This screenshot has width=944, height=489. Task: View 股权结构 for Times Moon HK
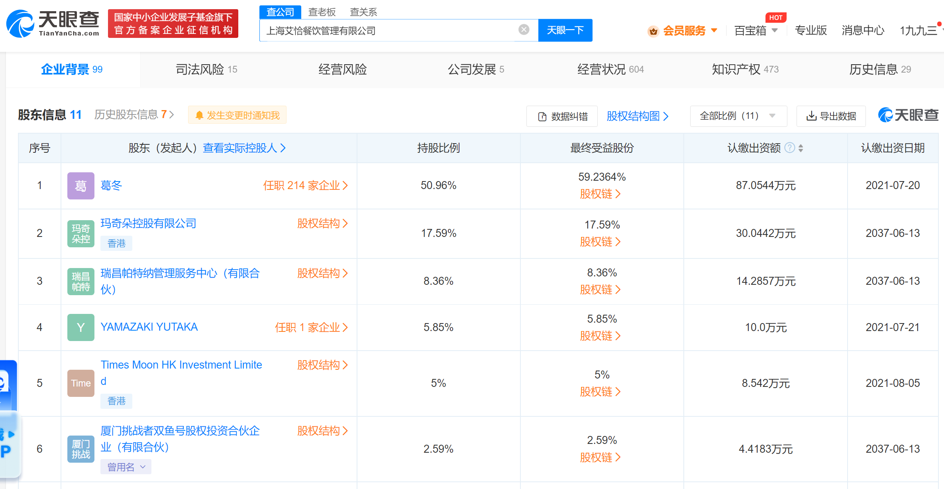point(322,365)
